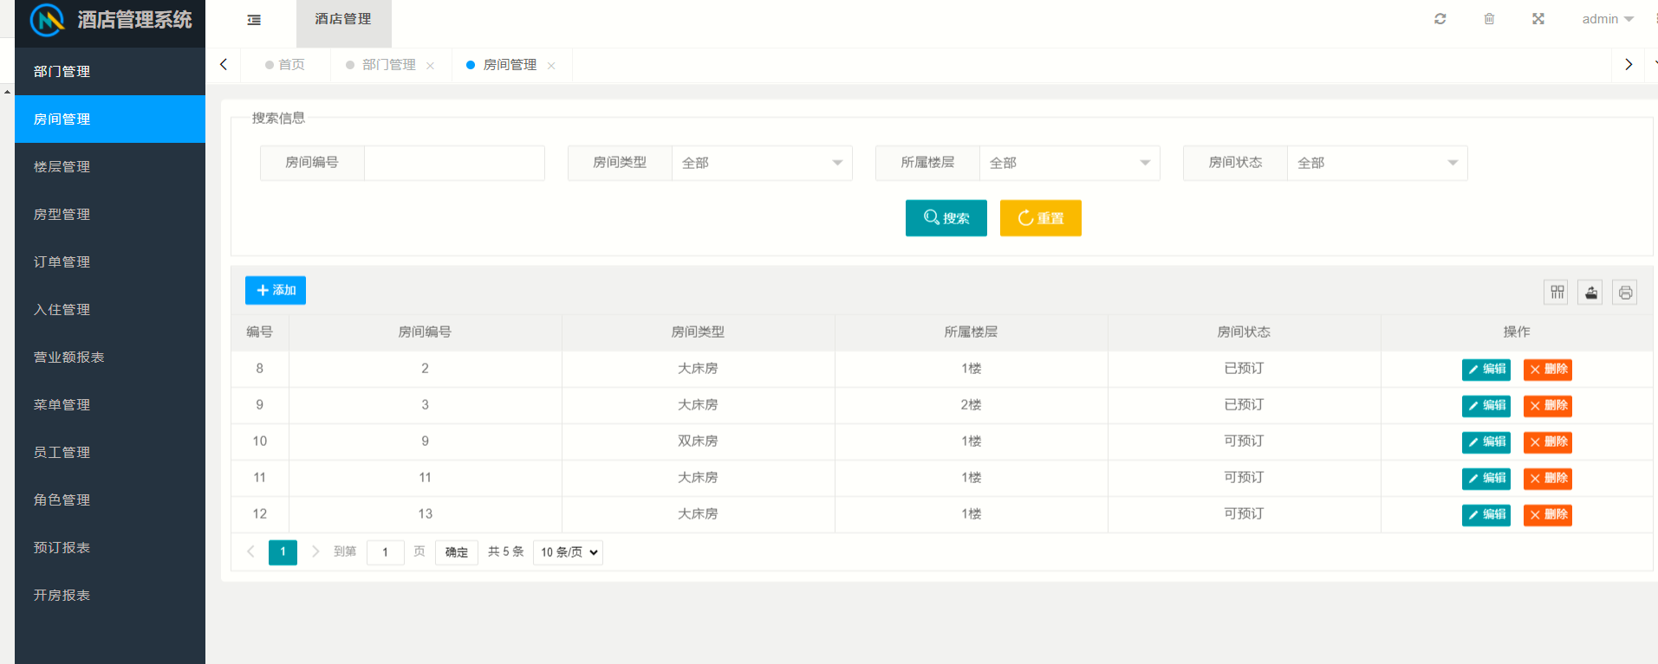The width and height of the screenshot is (1658, 664).
Task: Edit the row with 编号 12
Action: [x=1486, y=515]
